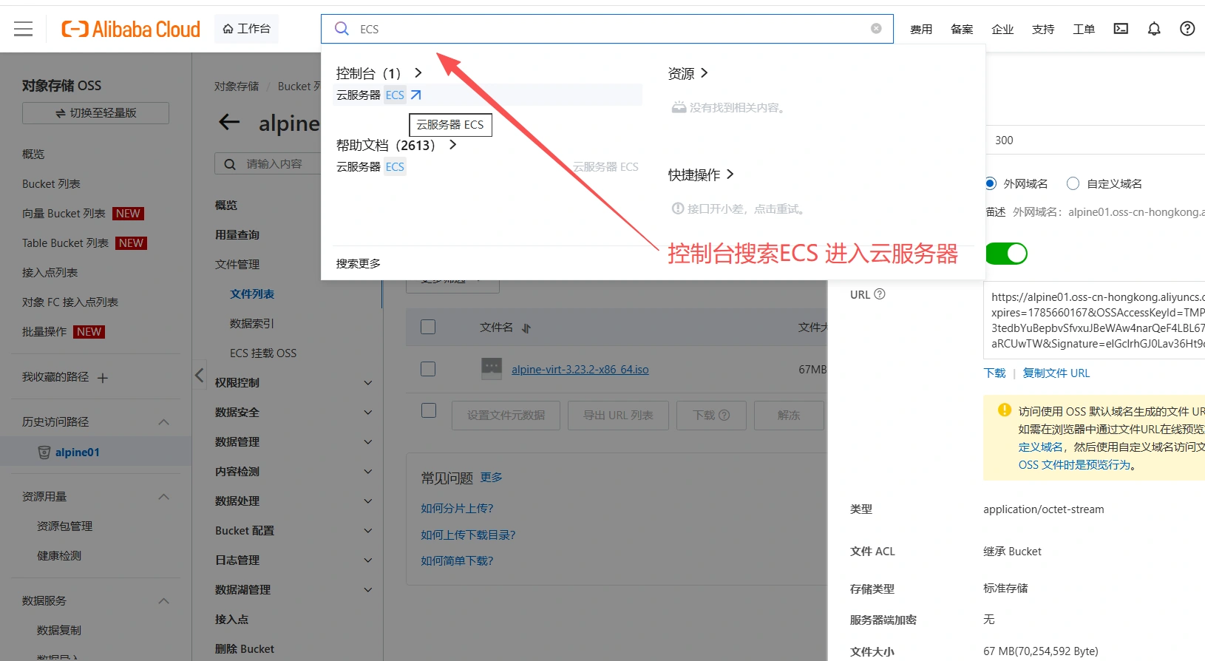Open 如何简单下载? help link

coord(457,561)
